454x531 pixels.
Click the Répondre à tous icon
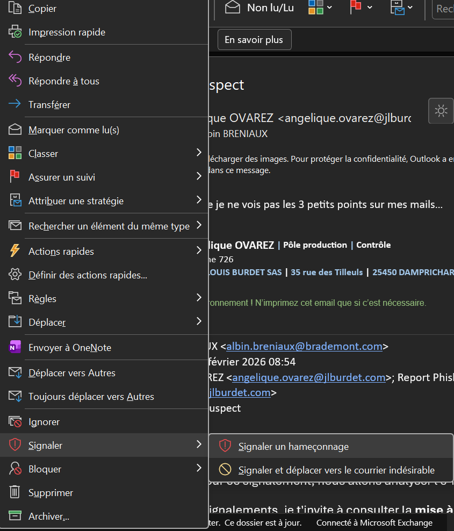[x=15, y=81]
